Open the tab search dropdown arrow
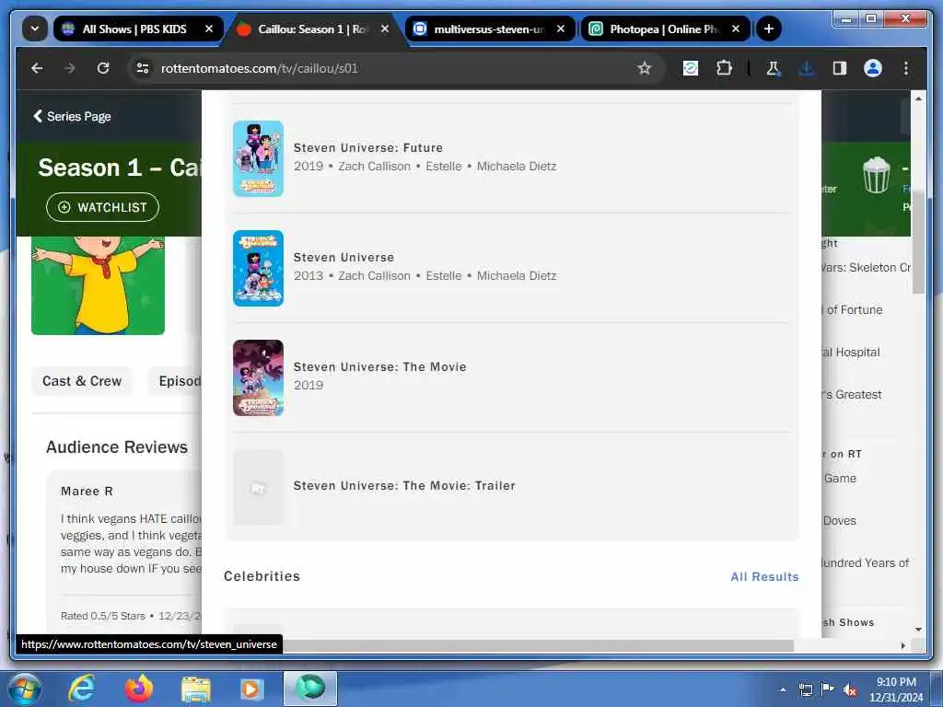The width and height of the screenshot is (943, 707). point(35,29)
